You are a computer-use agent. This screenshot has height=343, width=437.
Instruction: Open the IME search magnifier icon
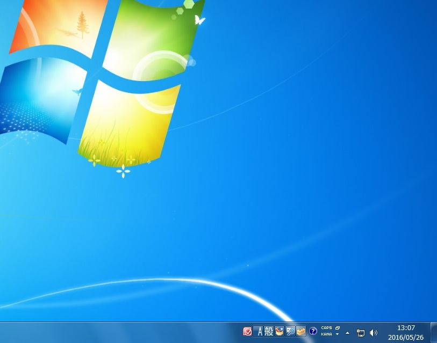[x=290, y=331]
